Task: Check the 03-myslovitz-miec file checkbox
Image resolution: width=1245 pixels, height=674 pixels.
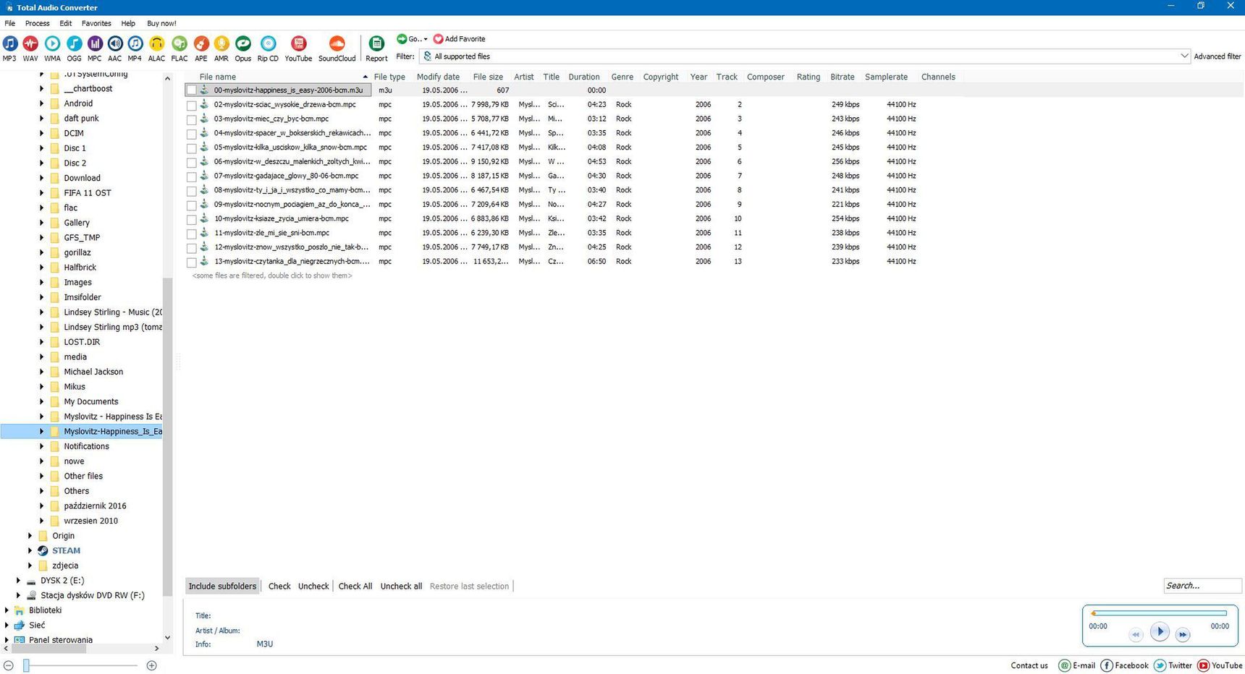Action: click(192, 119)
